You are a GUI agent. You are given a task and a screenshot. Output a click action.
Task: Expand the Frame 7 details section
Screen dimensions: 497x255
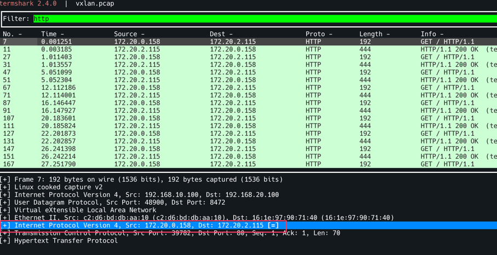(x=5, y=179)
